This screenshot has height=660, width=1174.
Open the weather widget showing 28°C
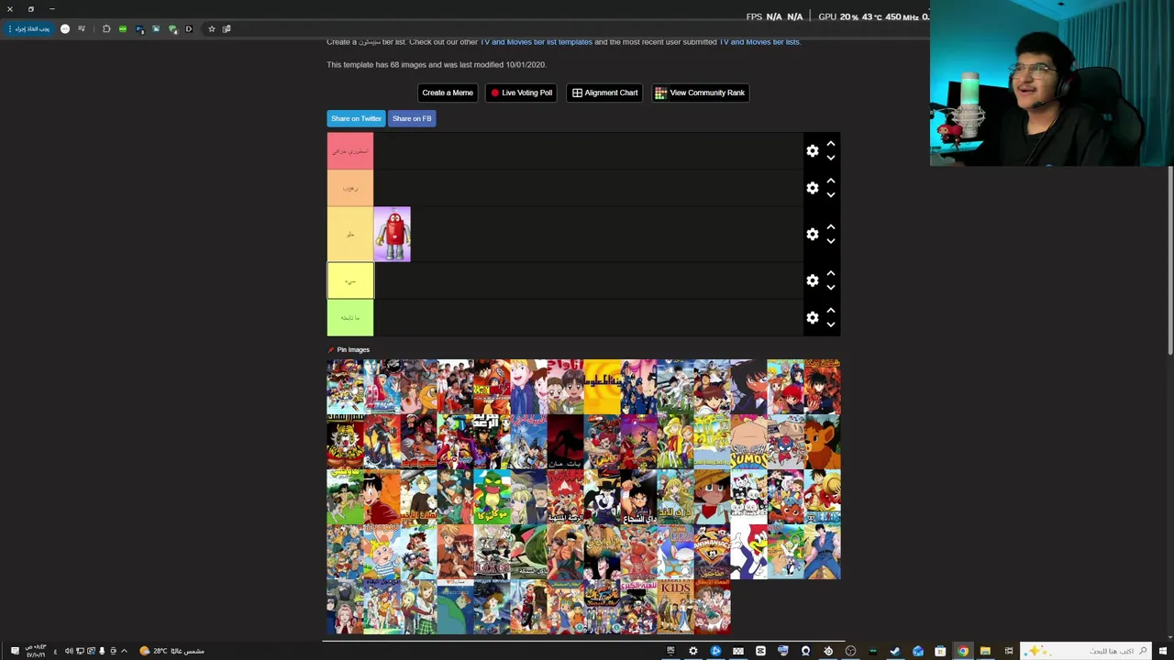172,651
